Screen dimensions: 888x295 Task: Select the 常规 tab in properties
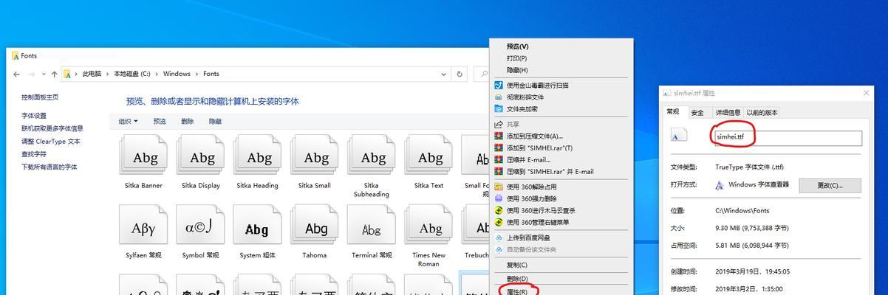tap(673, 111)
